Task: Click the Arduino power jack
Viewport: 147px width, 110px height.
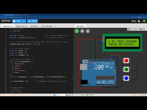Action: click(84, 82)
